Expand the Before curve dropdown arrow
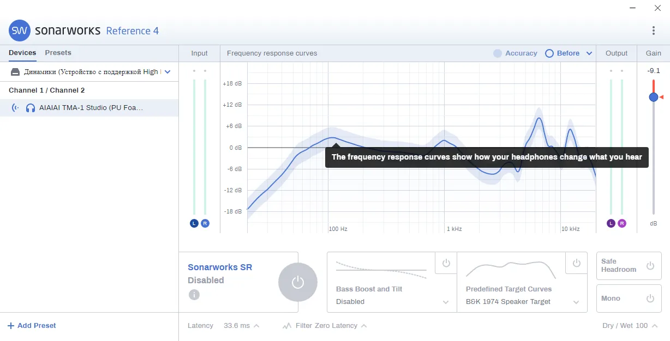 tap(589, 53)
